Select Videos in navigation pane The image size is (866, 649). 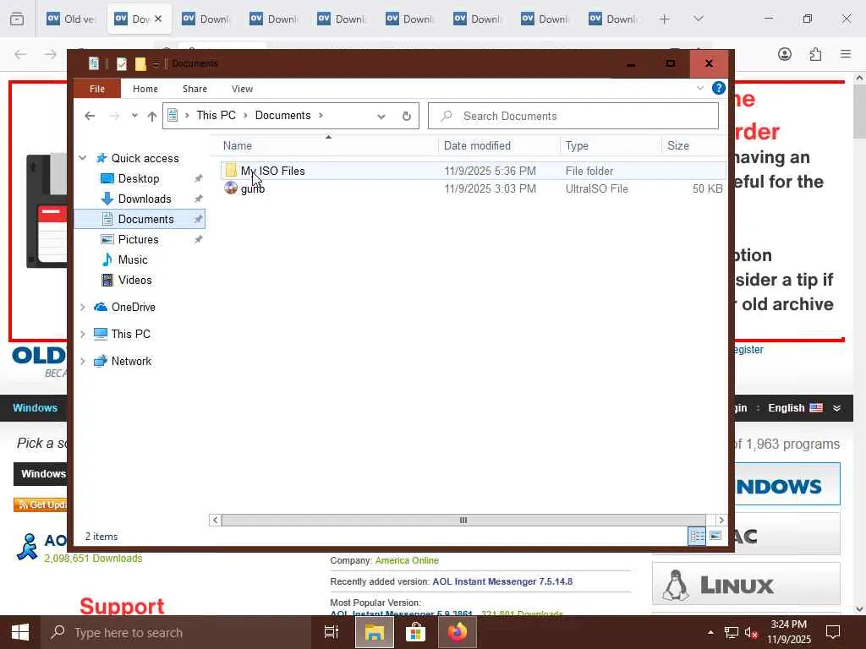(x=134, y=280)
